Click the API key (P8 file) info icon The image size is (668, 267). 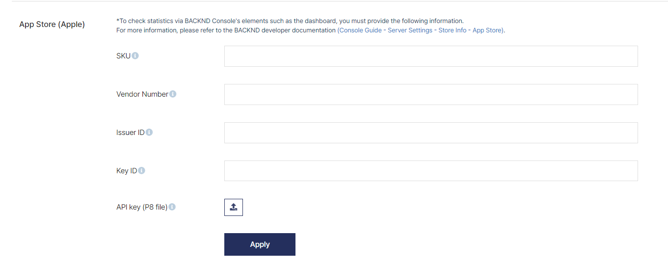point(172,207)
